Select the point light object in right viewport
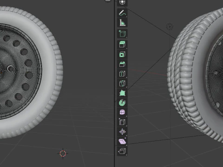Viewport: 223px width, 167px height. point(170,26)
